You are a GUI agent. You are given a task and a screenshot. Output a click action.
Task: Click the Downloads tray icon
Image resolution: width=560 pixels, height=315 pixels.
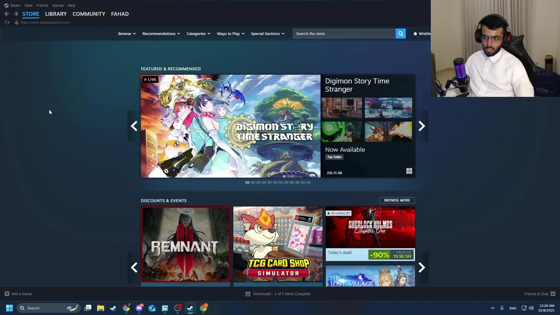point(248,294)
